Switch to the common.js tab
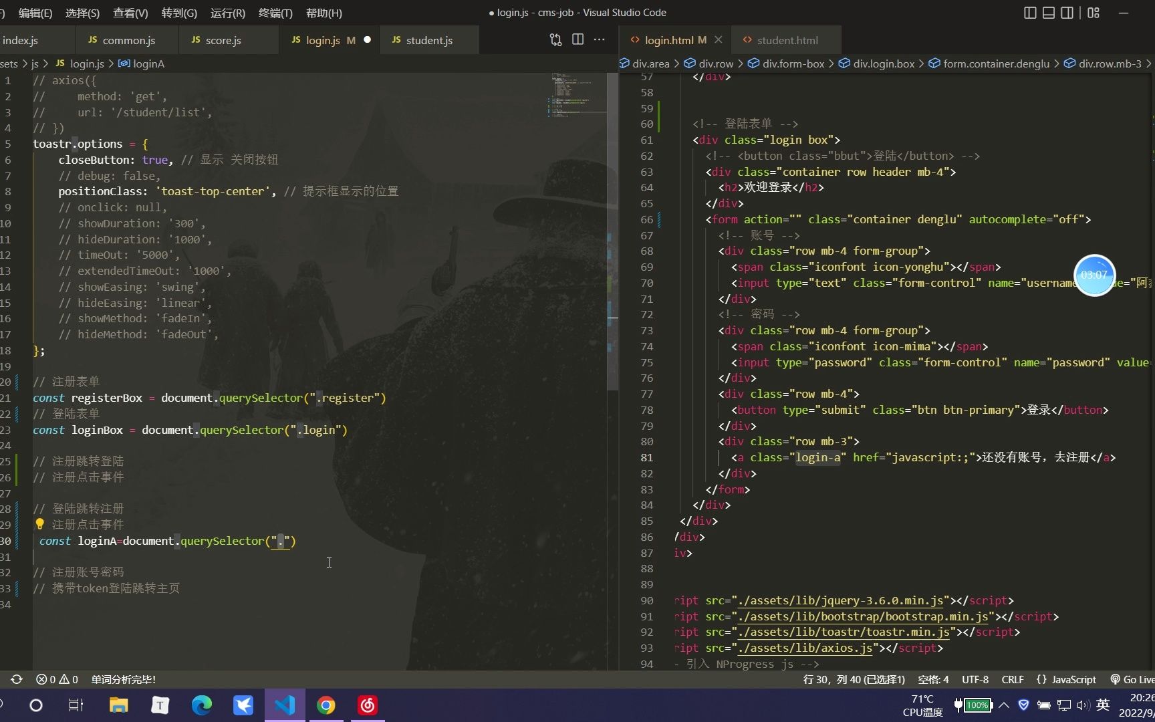Image resolution: width=1155 pixels, height=722 pixels. click(127, 40)
